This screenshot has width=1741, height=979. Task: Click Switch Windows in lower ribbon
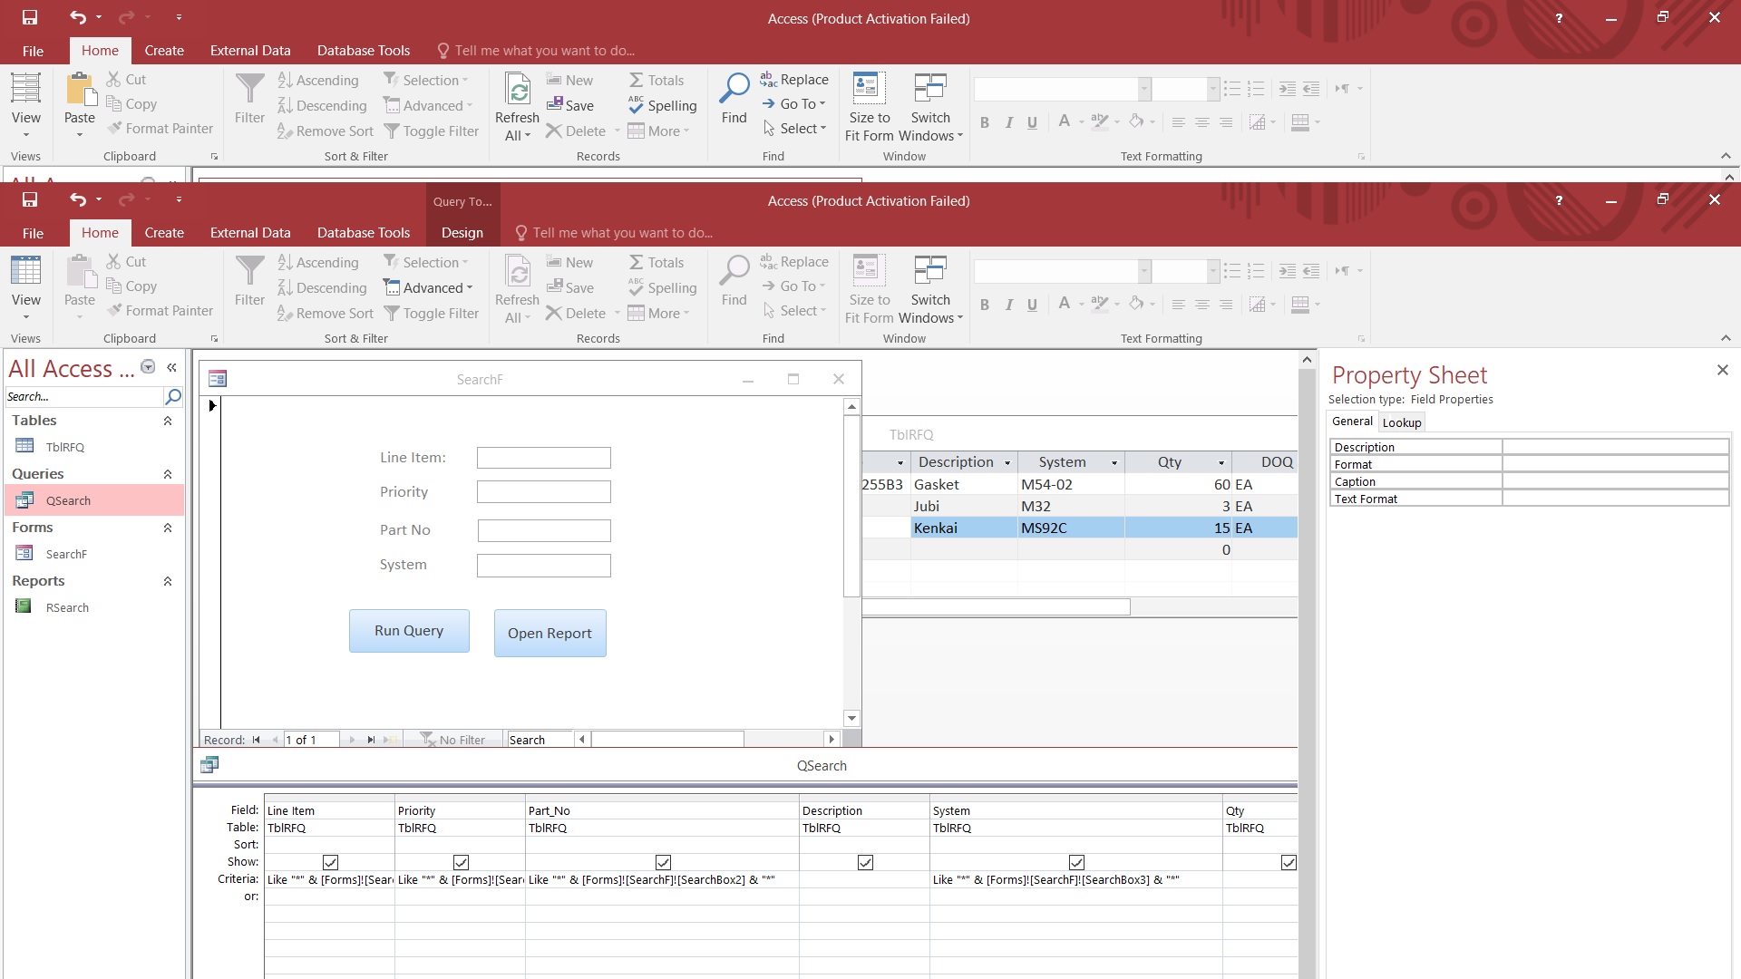930,290
